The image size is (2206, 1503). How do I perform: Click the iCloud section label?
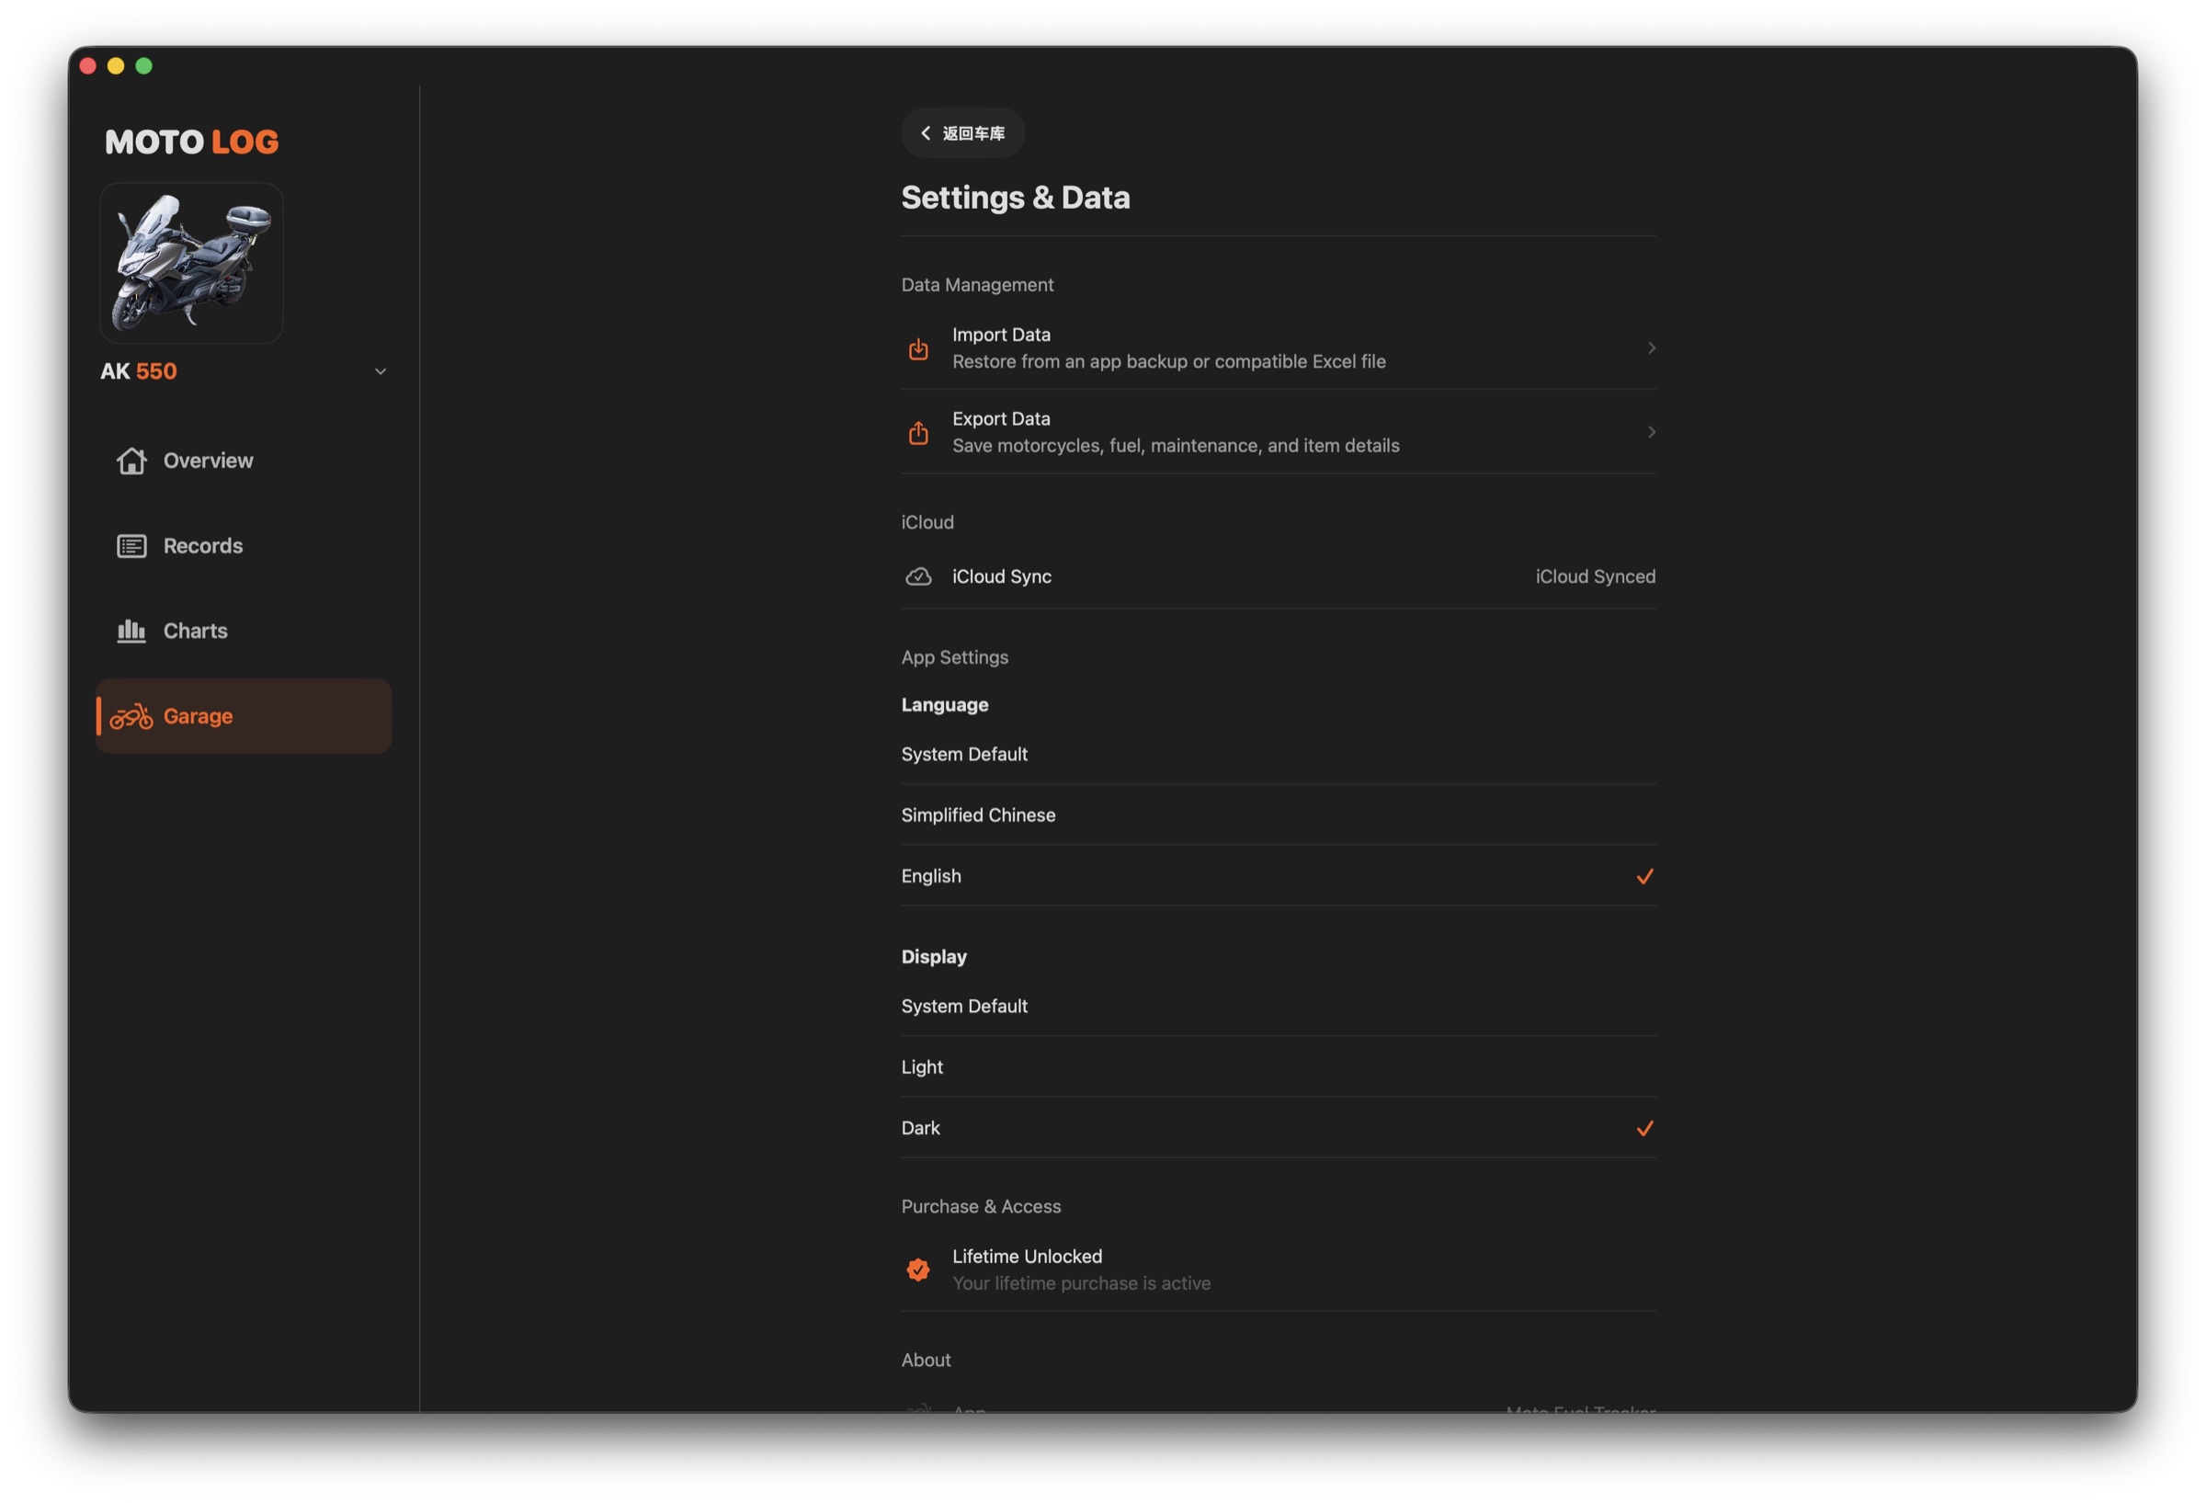coord(927,522)
